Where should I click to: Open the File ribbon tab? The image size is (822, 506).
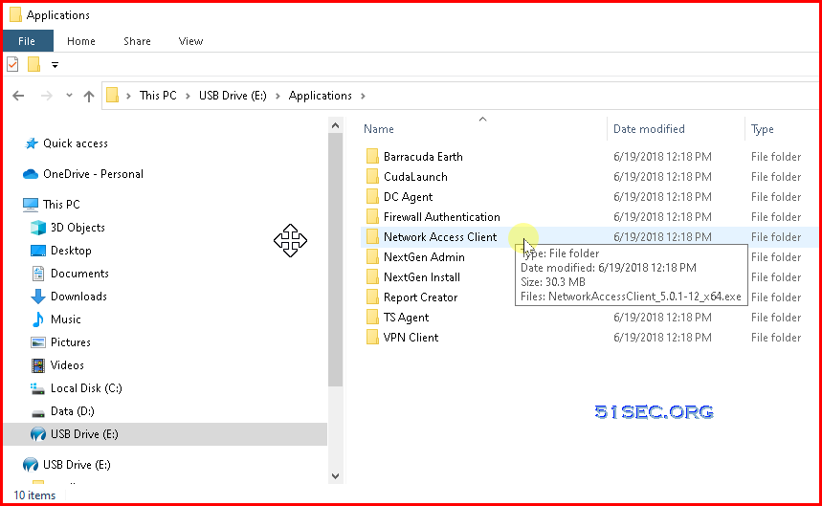point(27,41)
